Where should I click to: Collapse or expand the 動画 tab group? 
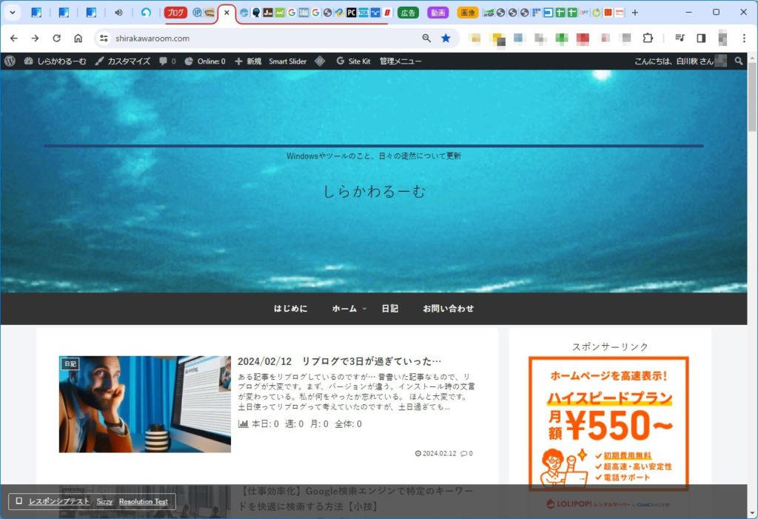point(437,13)
